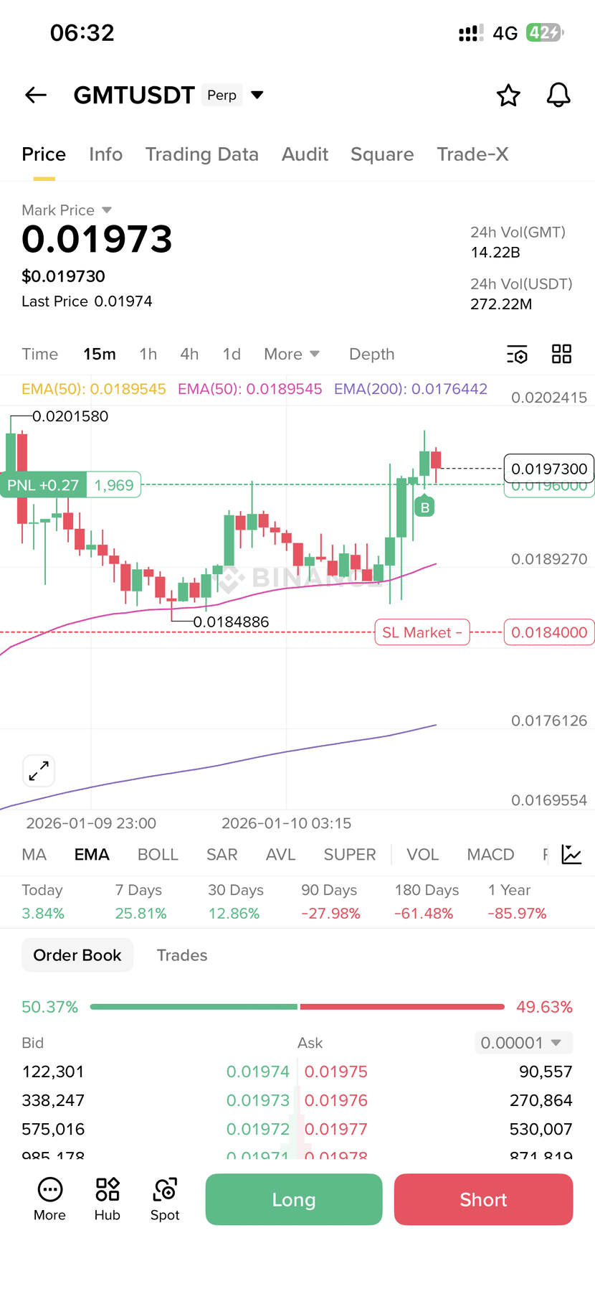Expand the chart to fullscreen
Screen dimensions: 595x1289
click(39, 771)
